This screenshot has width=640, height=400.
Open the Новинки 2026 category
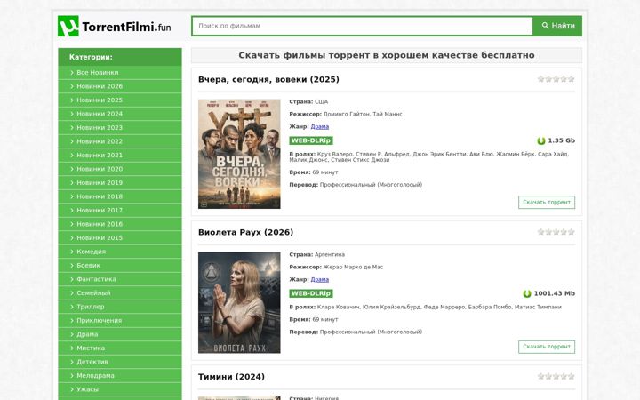120,86
